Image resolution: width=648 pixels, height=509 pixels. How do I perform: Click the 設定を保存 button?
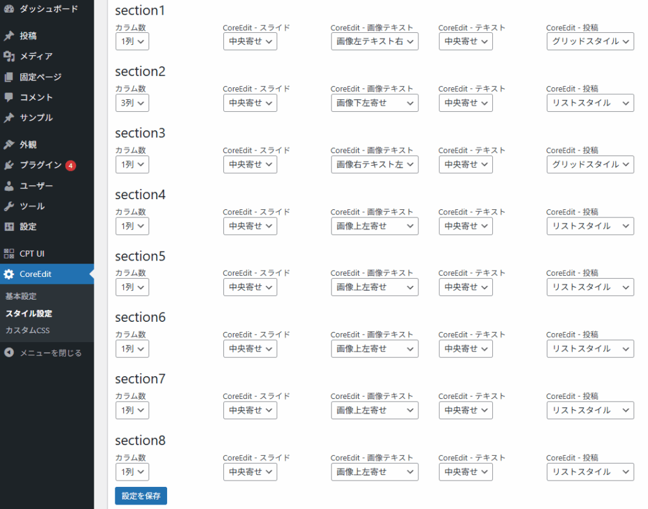pos(140,496)
